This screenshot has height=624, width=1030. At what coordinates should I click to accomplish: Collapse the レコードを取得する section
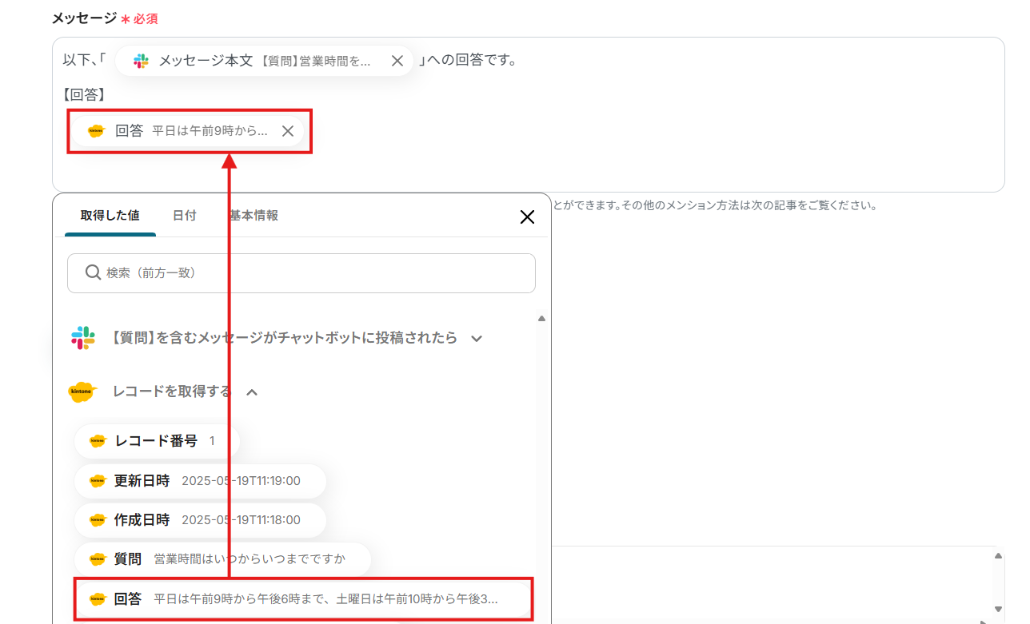click(252, 391)
